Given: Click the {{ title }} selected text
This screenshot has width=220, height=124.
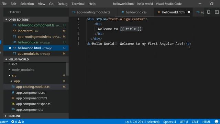Looking at the screenshot, I should tap(131, 29).
